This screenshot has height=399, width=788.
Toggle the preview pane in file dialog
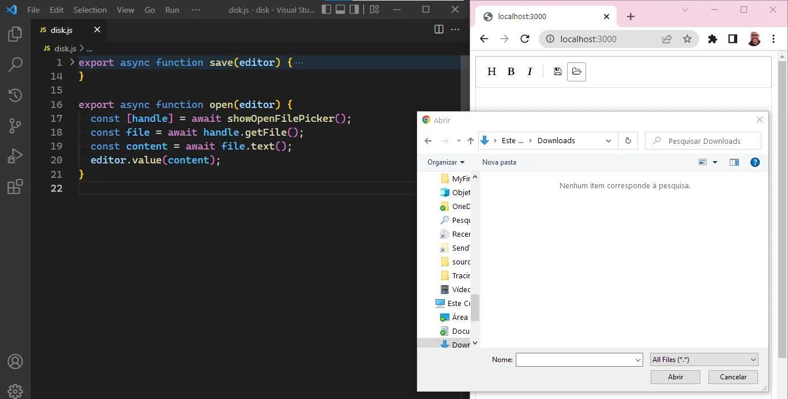(x=734, y=162)
